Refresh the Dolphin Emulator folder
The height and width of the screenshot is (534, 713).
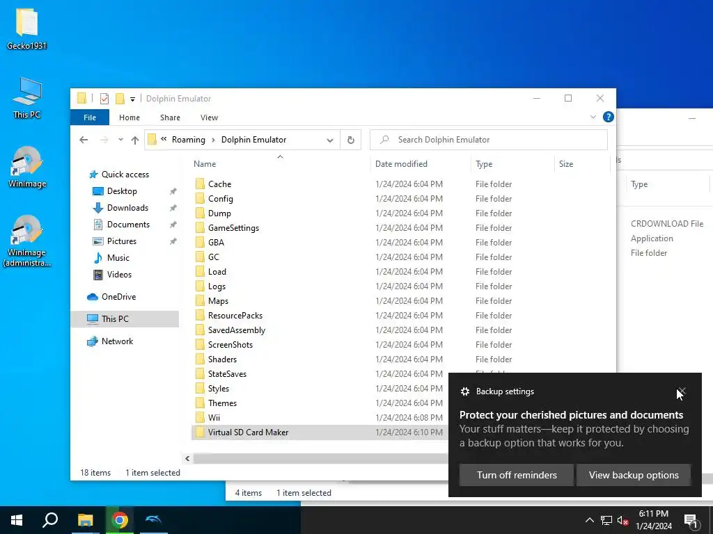[351, 140]
